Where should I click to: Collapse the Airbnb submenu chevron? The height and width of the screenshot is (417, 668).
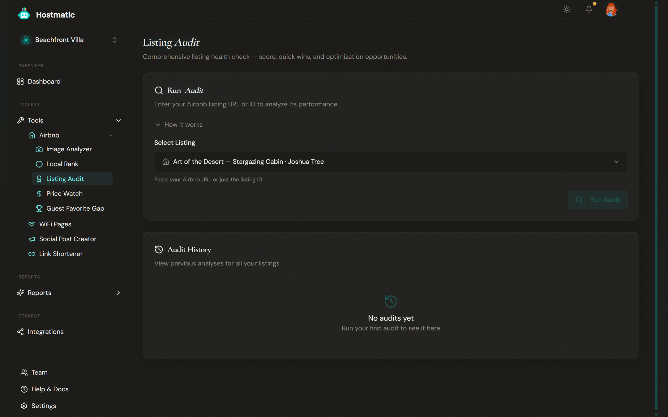[110, 135]
